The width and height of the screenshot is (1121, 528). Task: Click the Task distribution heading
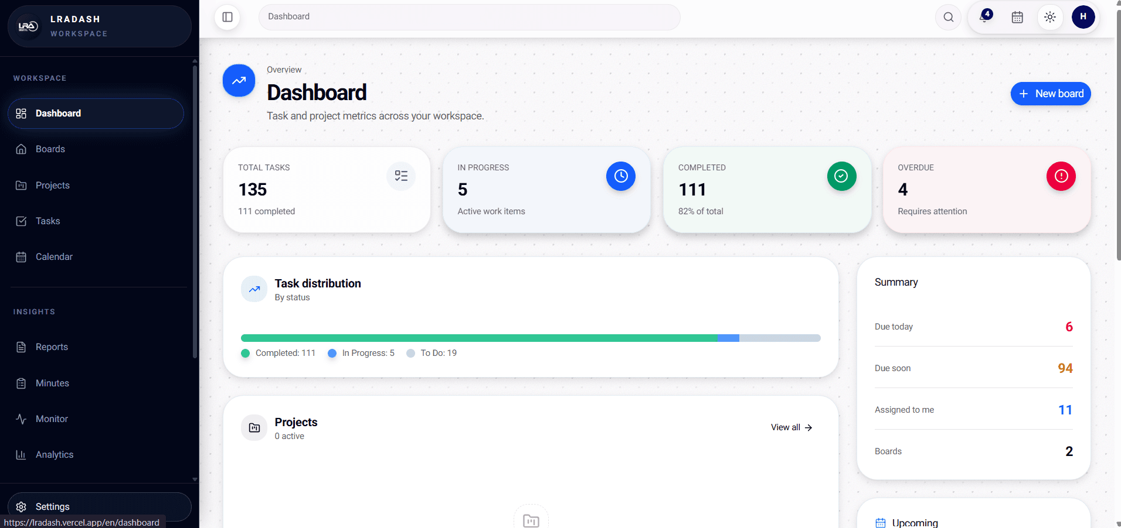coord(318,283)
